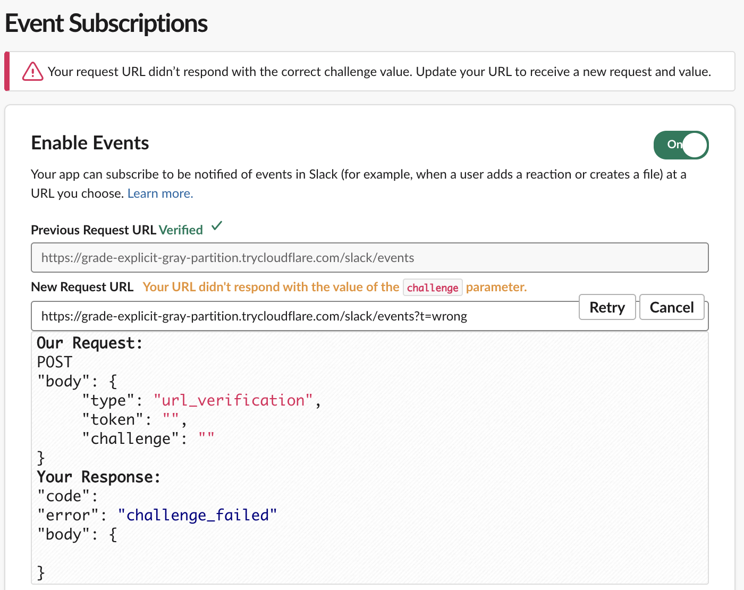Click the green Verified checkmark icon
The image size is (744, 590).
[217, 226]
